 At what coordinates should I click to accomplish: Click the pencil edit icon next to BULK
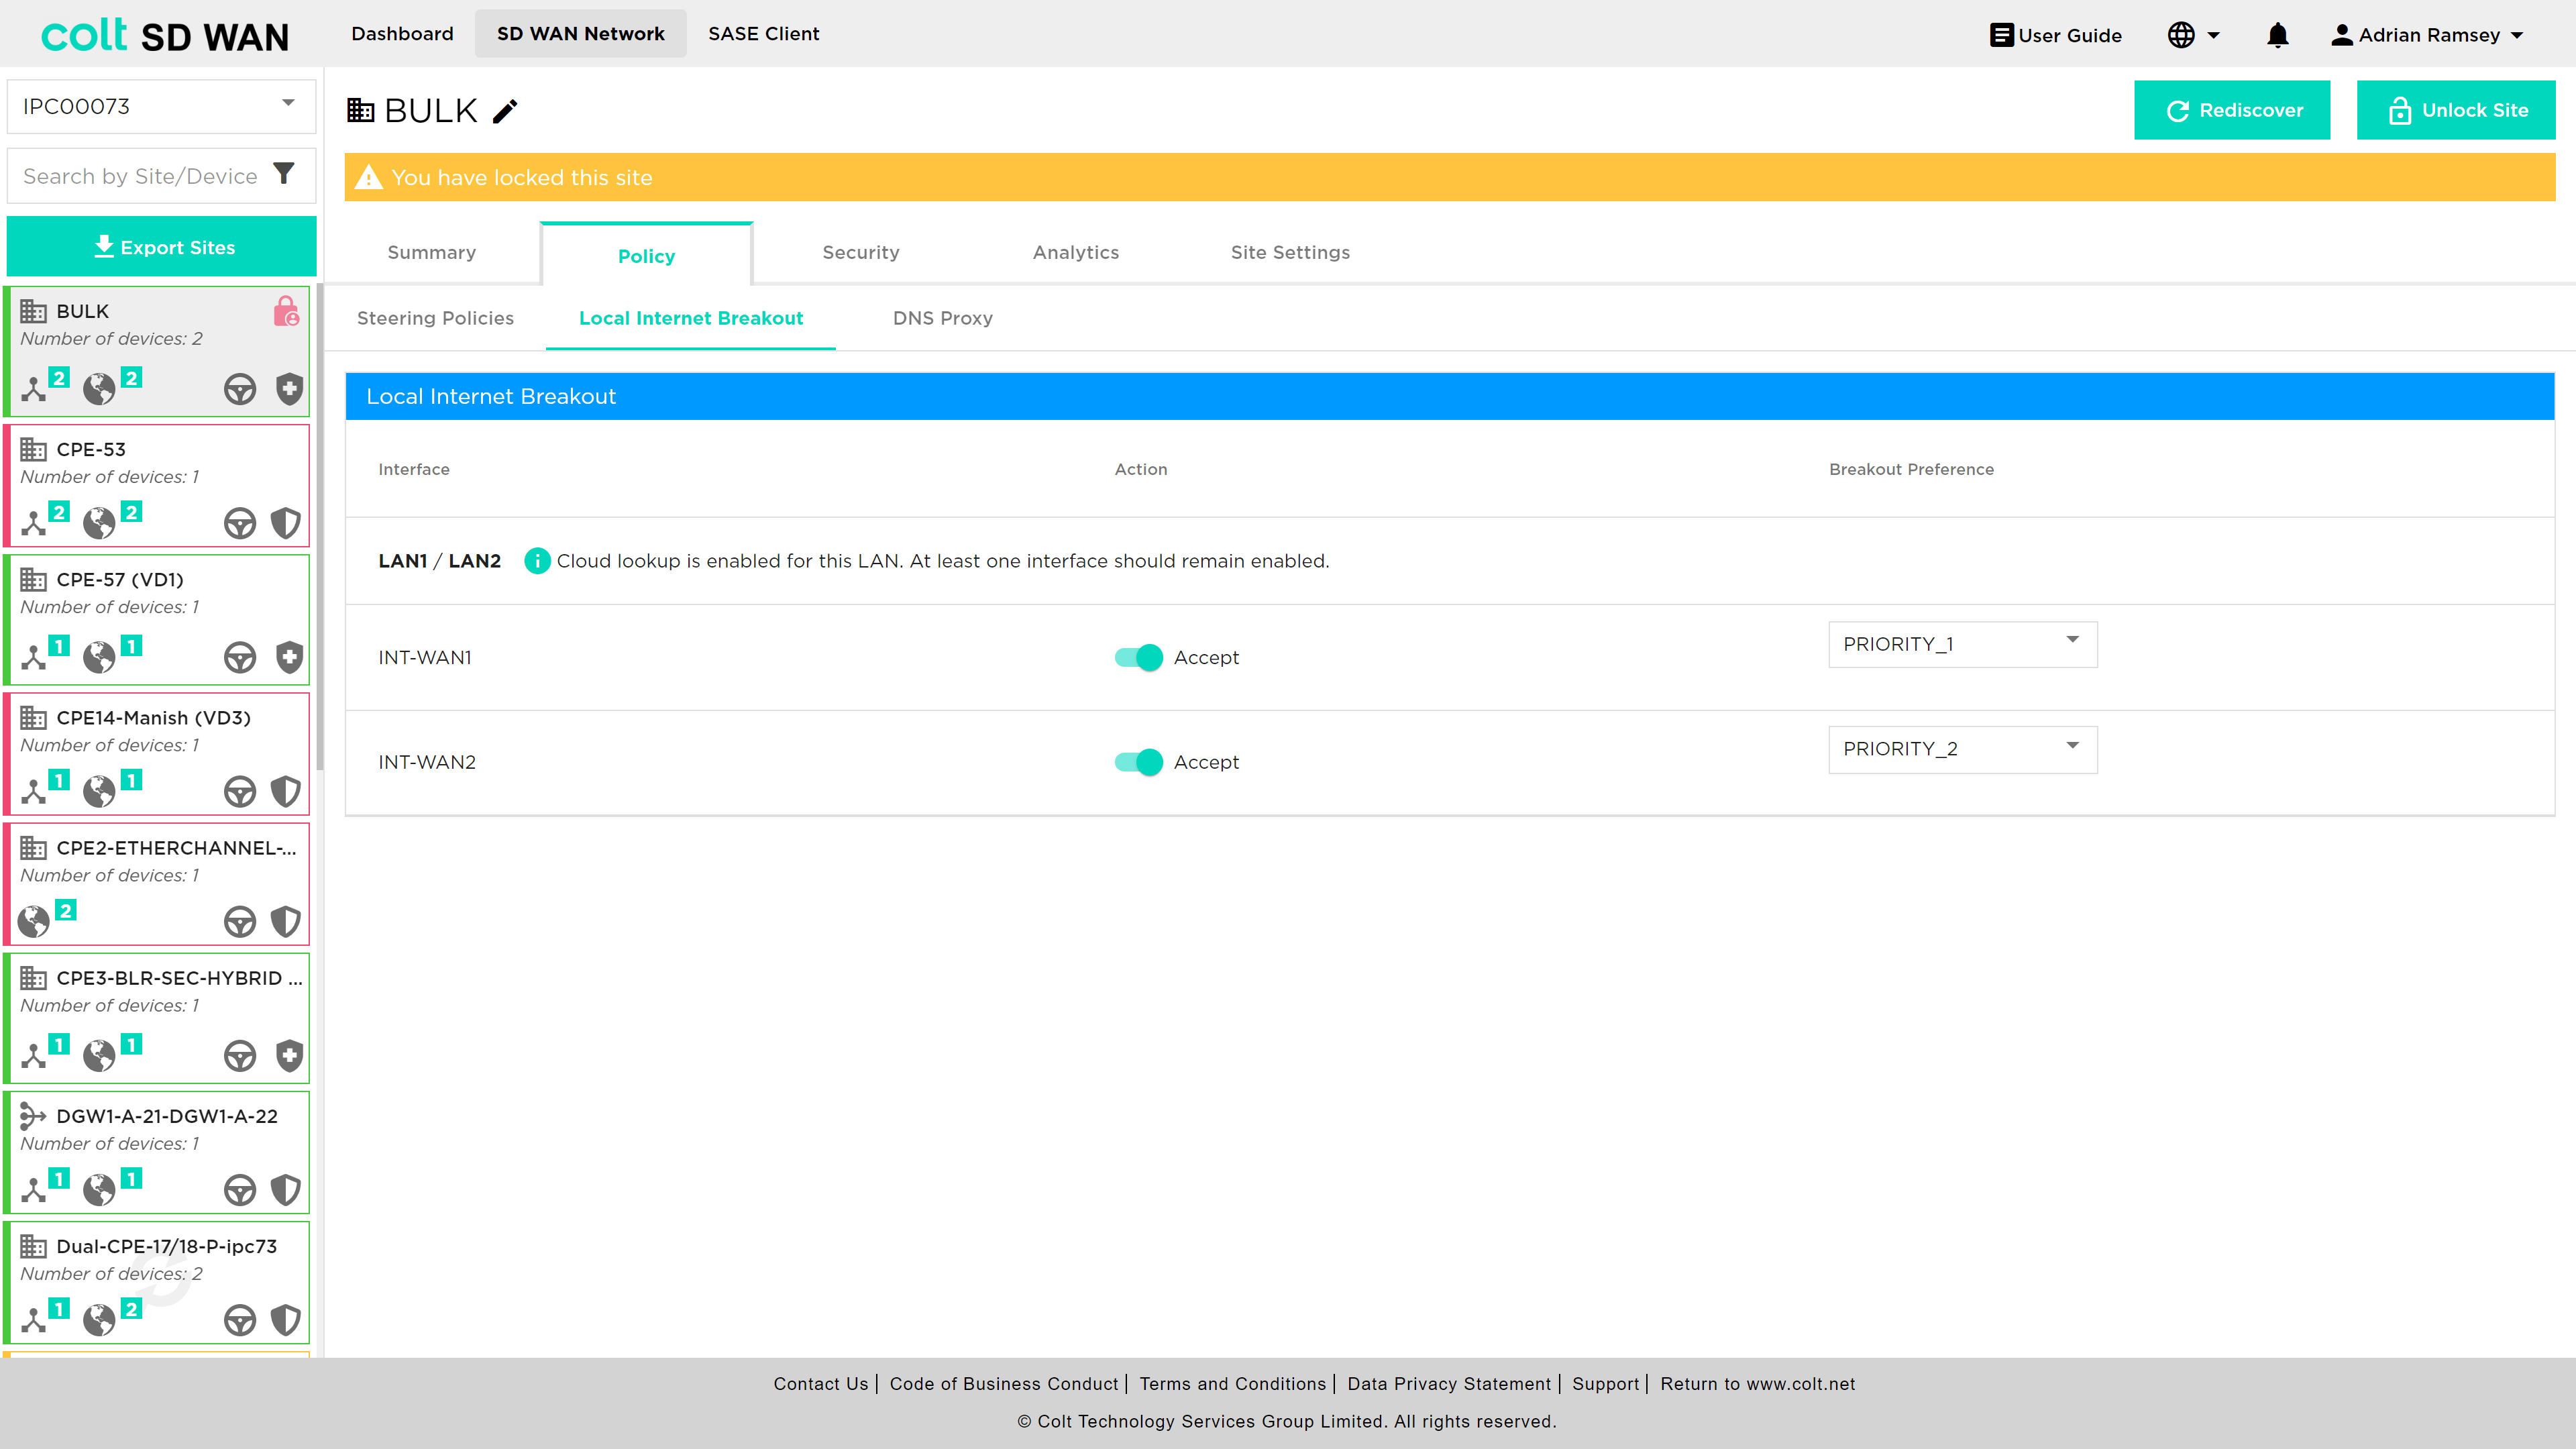tap(505, 110)
